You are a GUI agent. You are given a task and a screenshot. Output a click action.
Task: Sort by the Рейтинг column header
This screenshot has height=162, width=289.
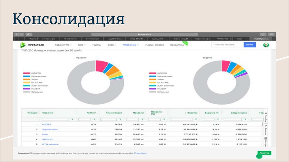click(x=91, y=113)
